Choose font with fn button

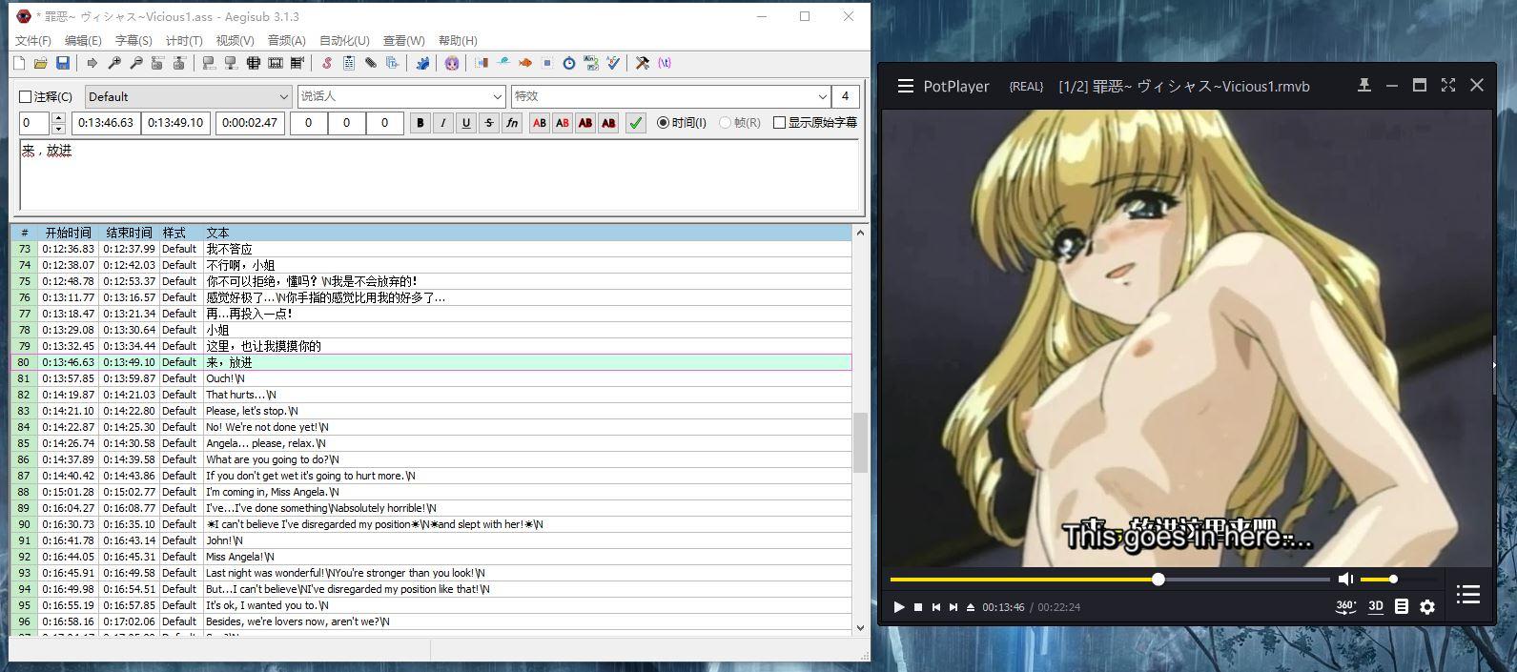[512, 123]
